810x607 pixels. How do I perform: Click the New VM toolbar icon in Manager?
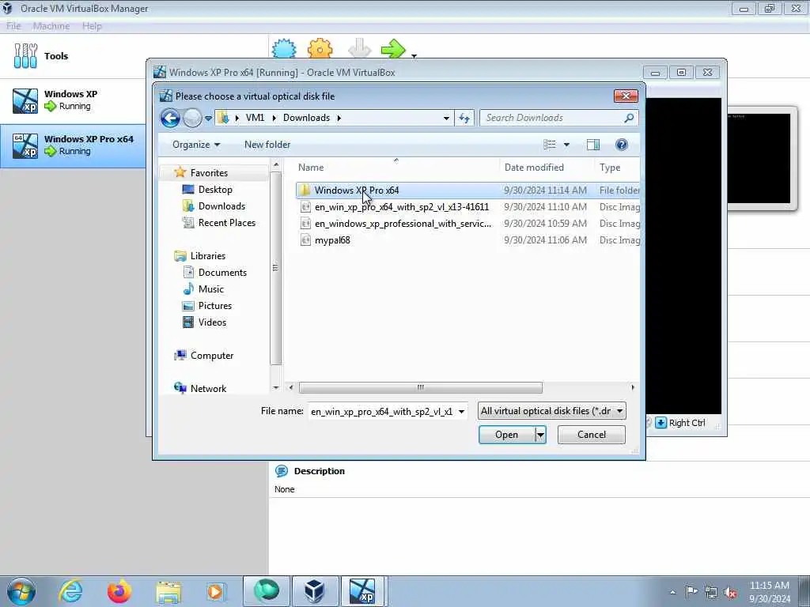pos(284,48)
